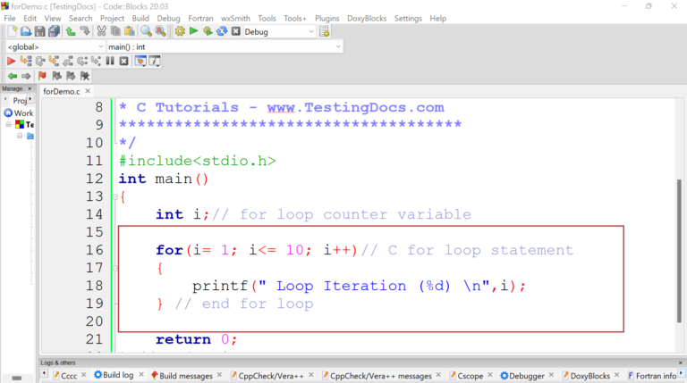Click the Save file floppy icon
The height and width of the screenshot is (383, 687).
40,31
